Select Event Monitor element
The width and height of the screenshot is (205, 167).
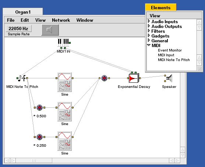[170, 50]
